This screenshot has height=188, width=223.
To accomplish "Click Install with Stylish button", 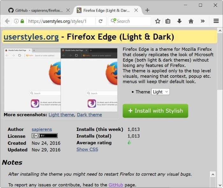I will tap(155, 111).
